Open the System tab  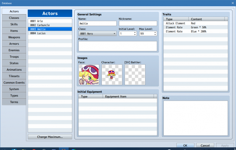[14, 89]
